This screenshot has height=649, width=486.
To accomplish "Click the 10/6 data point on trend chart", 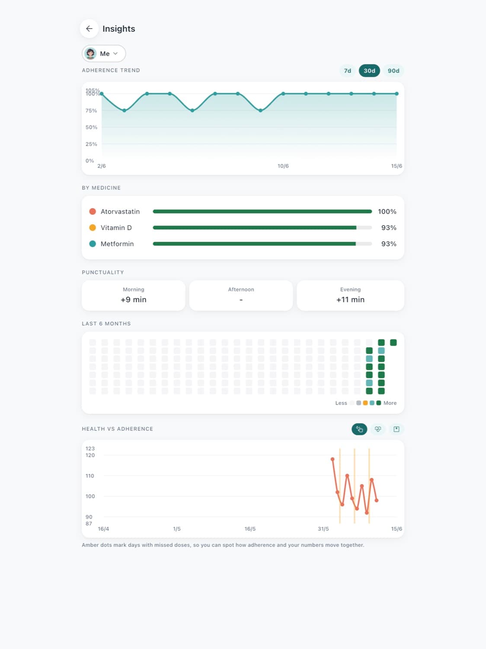I will [x=283, y=93].
